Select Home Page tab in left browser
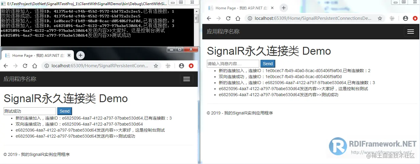420x164 pixels. [x=38, y=55]
